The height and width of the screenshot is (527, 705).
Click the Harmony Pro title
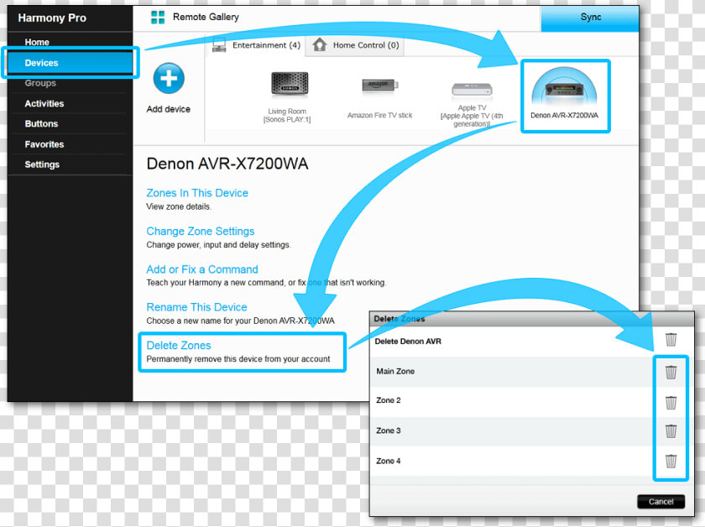click(52, 18)
